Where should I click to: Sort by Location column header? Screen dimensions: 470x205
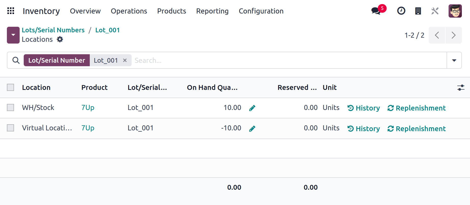coord(36,87)
